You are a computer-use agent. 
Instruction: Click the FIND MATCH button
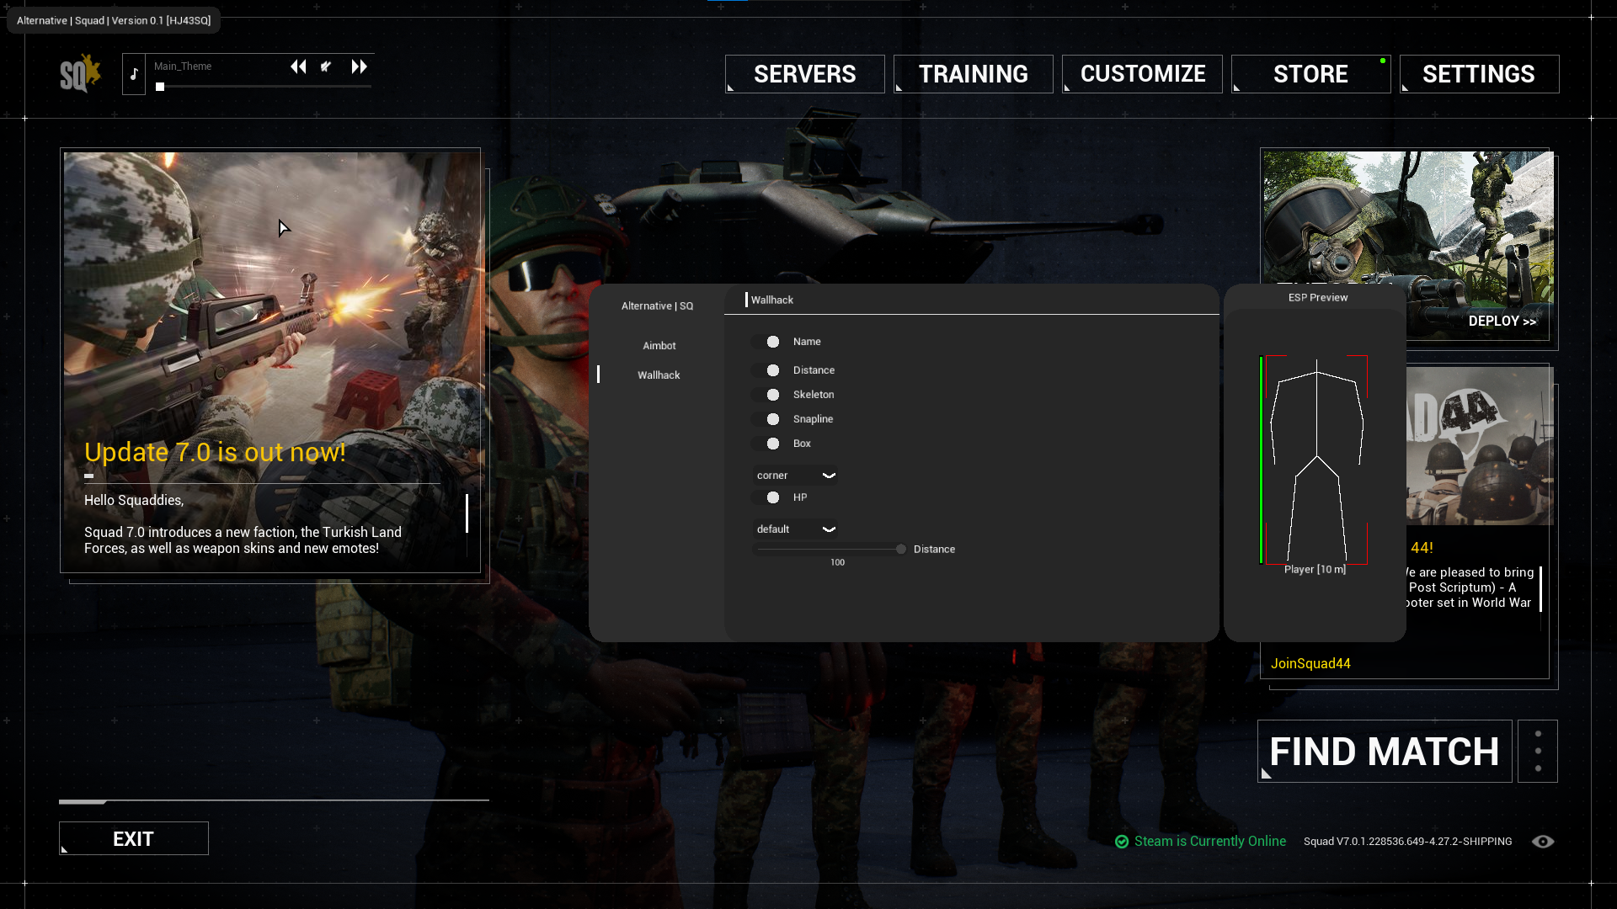(x=1384, y=752)
